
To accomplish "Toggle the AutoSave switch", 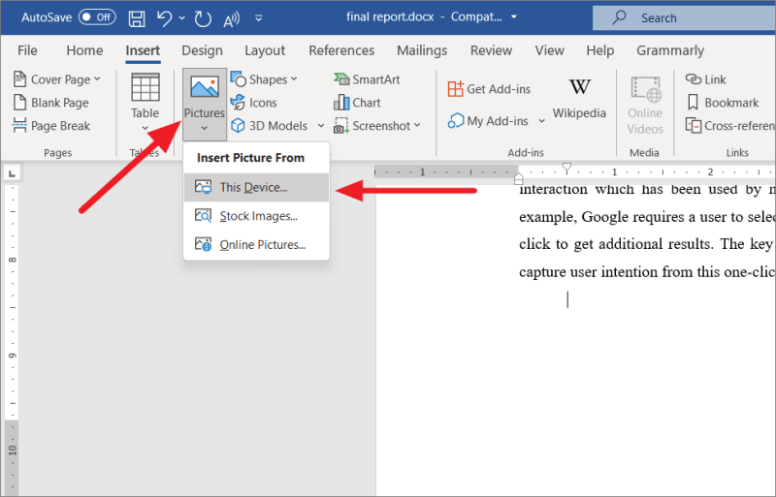I will pyautogui.click(x=96, y=17).
